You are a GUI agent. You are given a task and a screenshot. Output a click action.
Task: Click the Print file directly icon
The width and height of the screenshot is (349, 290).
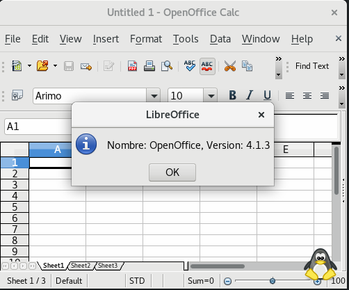[149, 66]
